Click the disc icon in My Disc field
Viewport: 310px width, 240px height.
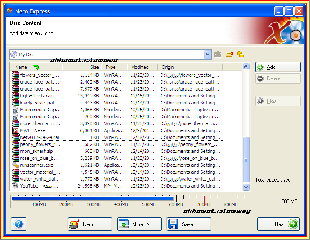pyautogui.click(x=14, y=54)
